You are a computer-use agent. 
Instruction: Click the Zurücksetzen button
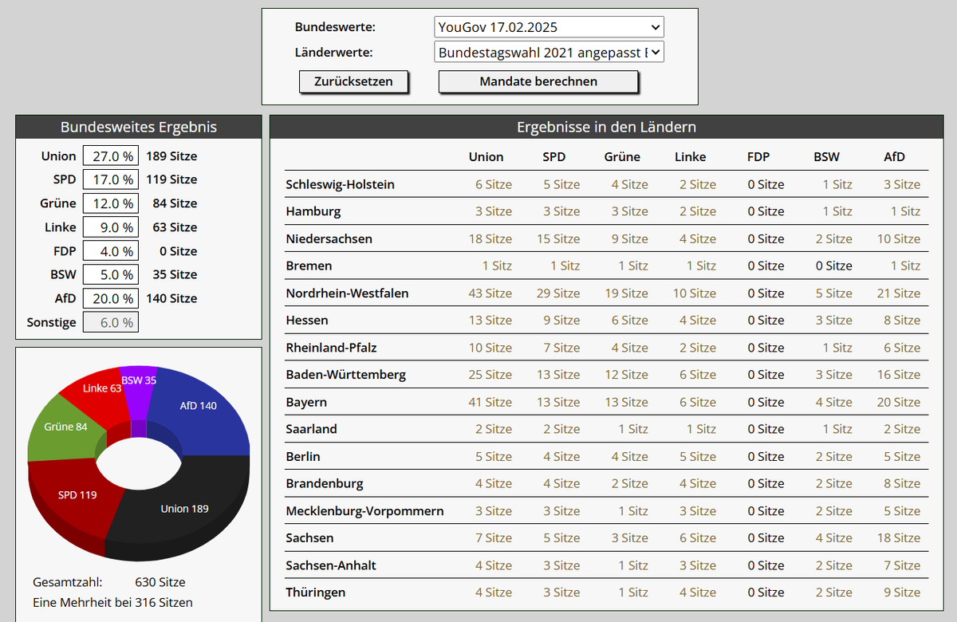pos(353,81)
